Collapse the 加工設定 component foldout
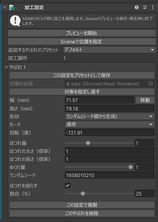The width and height of the screenshot is (158, 222). click(x=5, y=7)
